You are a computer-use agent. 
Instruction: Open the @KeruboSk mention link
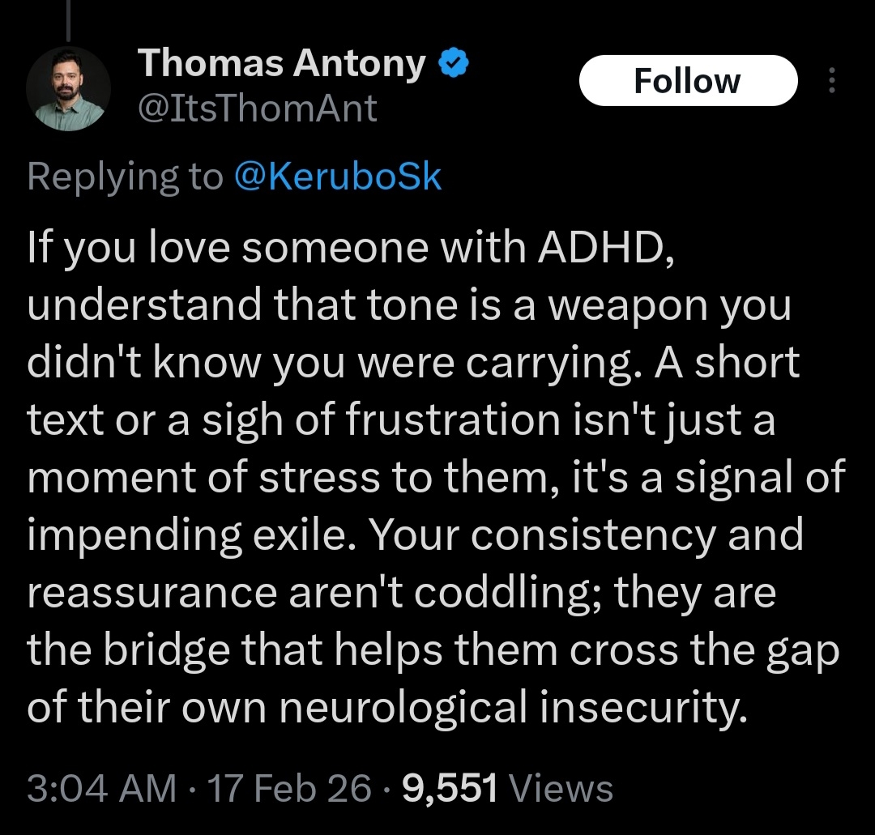click(337, 177)
